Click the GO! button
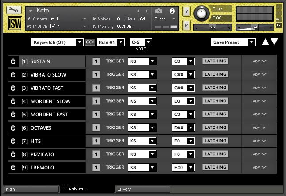286x196 pixels. (90, 42)
